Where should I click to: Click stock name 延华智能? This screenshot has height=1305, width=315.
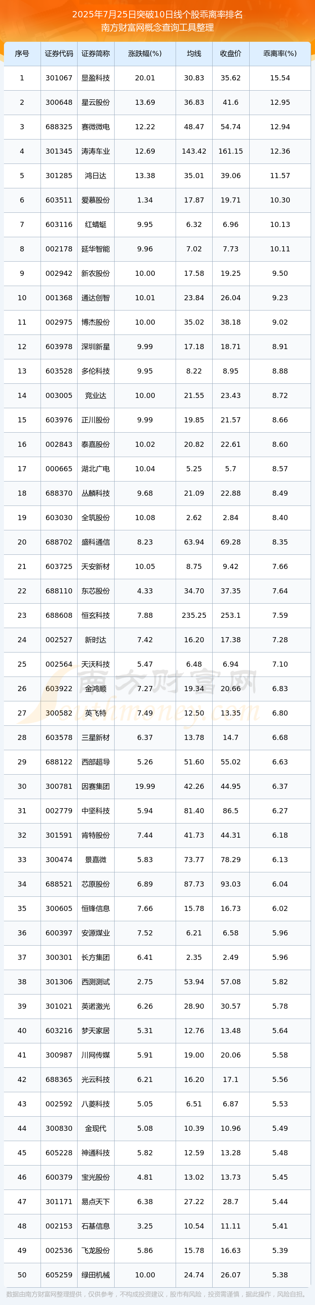(96, 249)
